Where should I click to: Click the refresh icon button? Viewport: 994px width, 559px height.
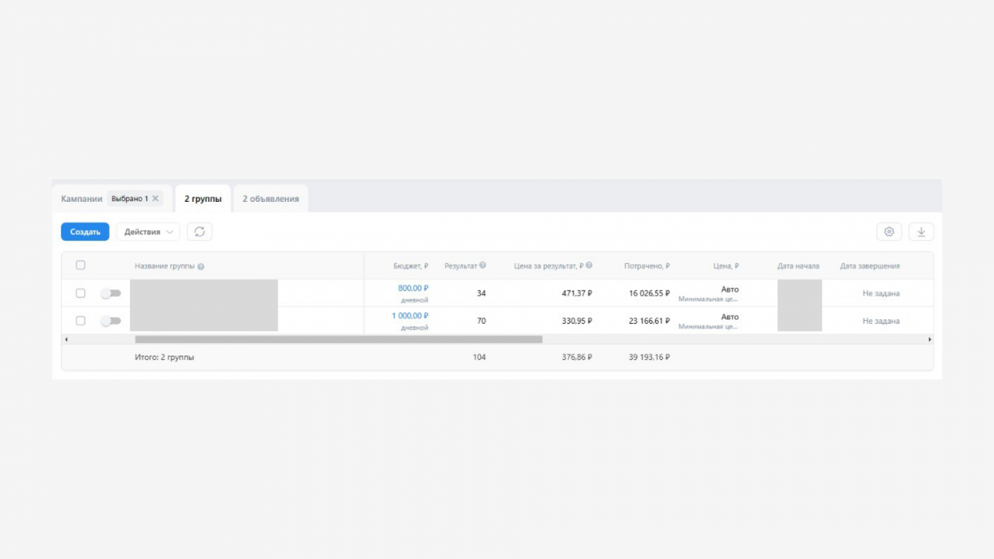tap(199, 232)
